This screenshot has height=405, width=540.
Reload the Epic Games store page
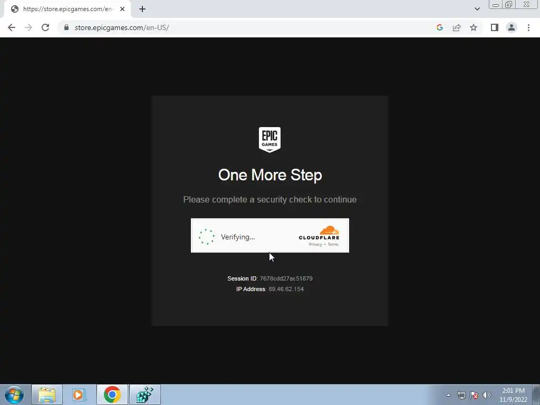click(x=45, y=27)
